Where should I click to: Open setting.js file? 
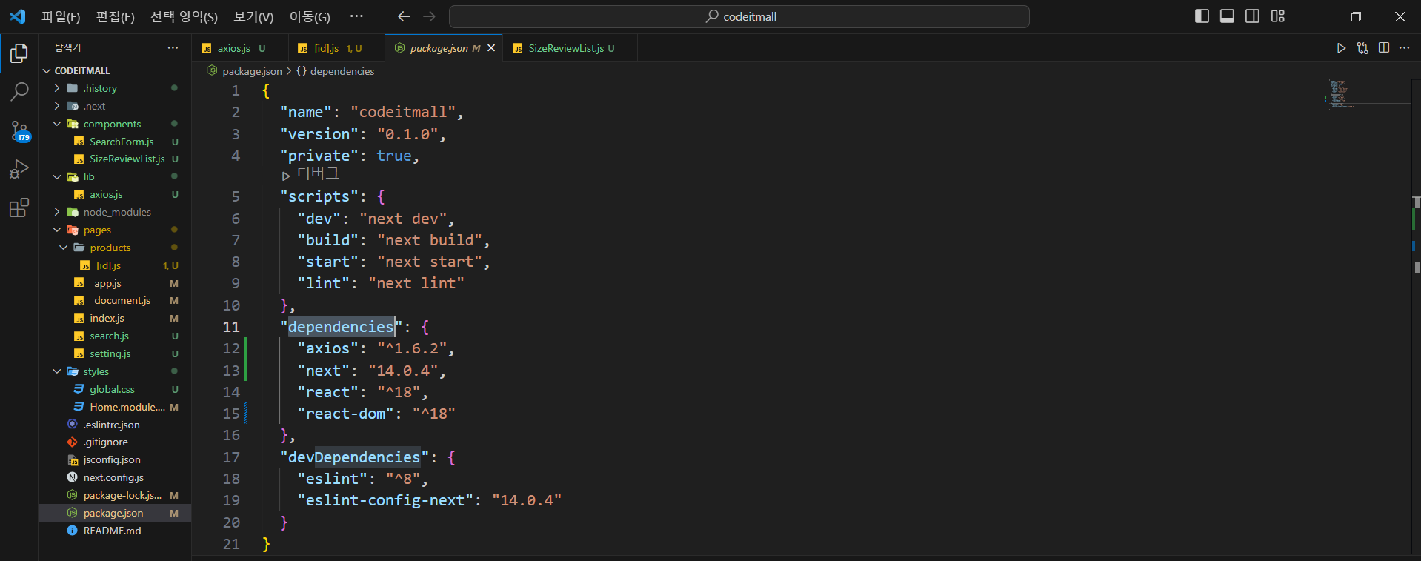coord(115,353)
